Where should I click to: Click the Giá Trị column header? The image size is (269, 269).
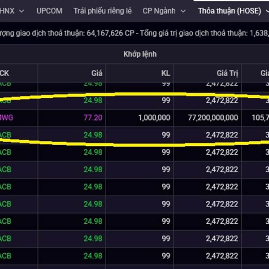tap(227, 73)
